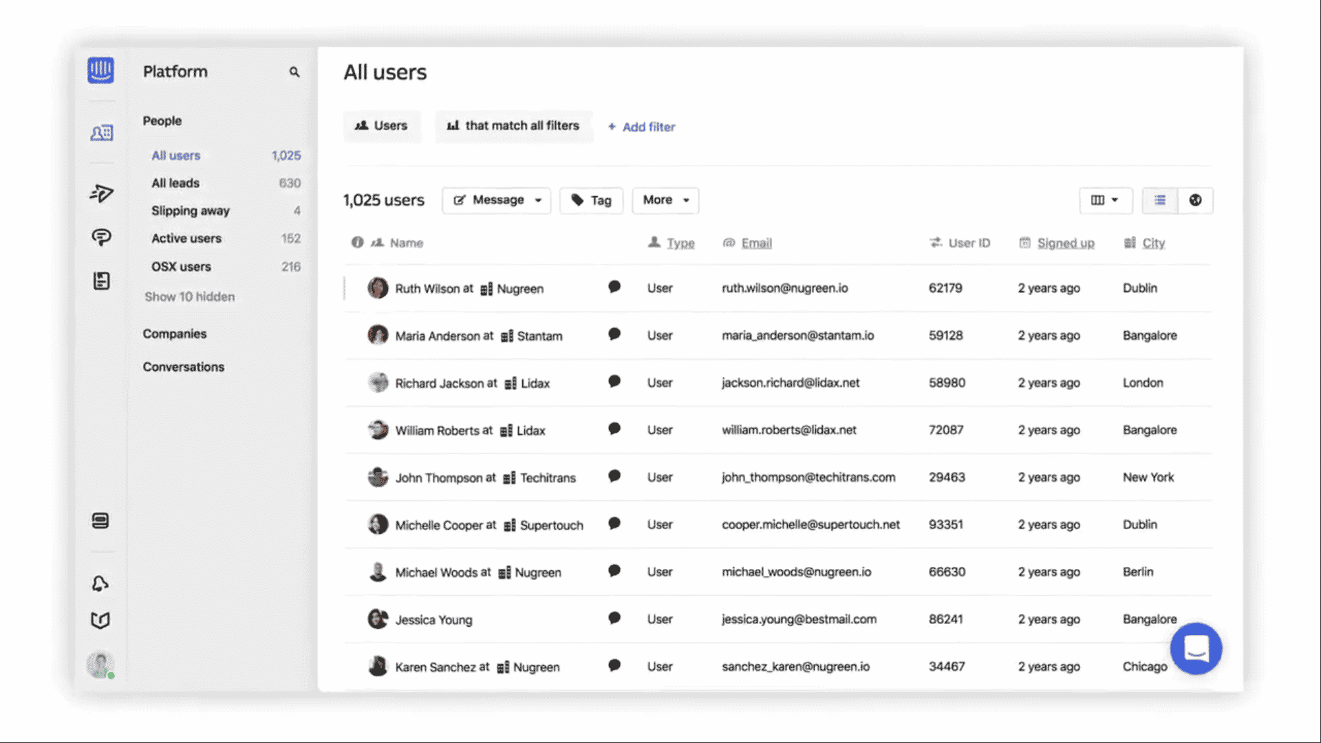Viewport: 1321px width, 743px height.
Task: Open chat bubble icon for Maria Anderson
Action: click(614, 334)
